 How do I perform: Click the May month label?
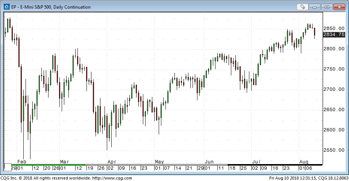pos(159,161)
